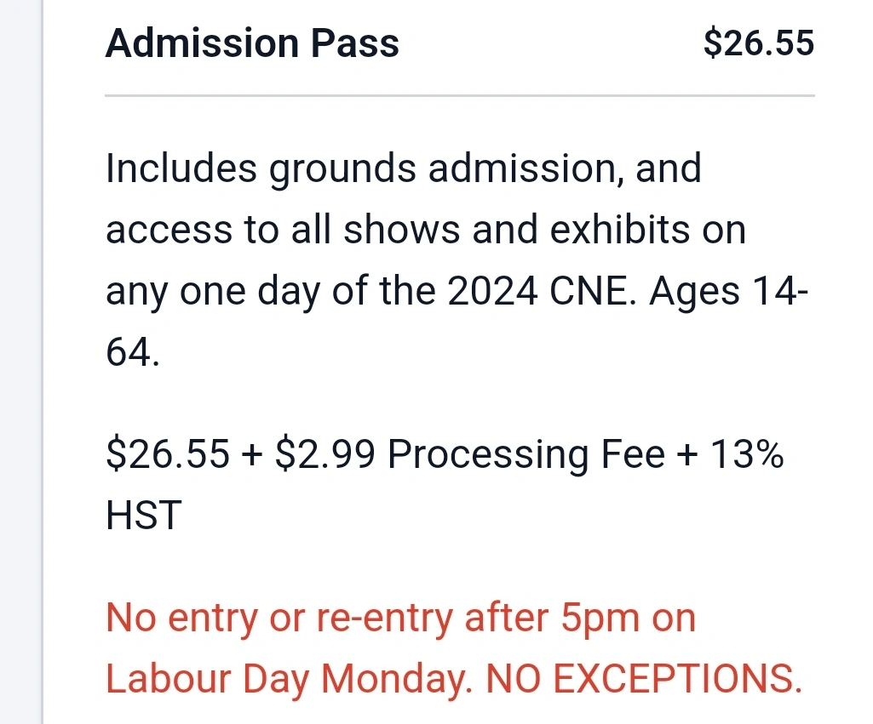Screen dimensions: 873x724
Task: Click the 'HST' label
Action: click(x=144, y=516)
